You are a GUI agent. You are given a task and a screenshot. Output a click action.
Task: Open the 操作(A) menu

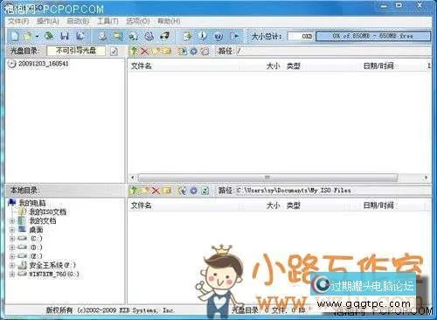point(48,21)
